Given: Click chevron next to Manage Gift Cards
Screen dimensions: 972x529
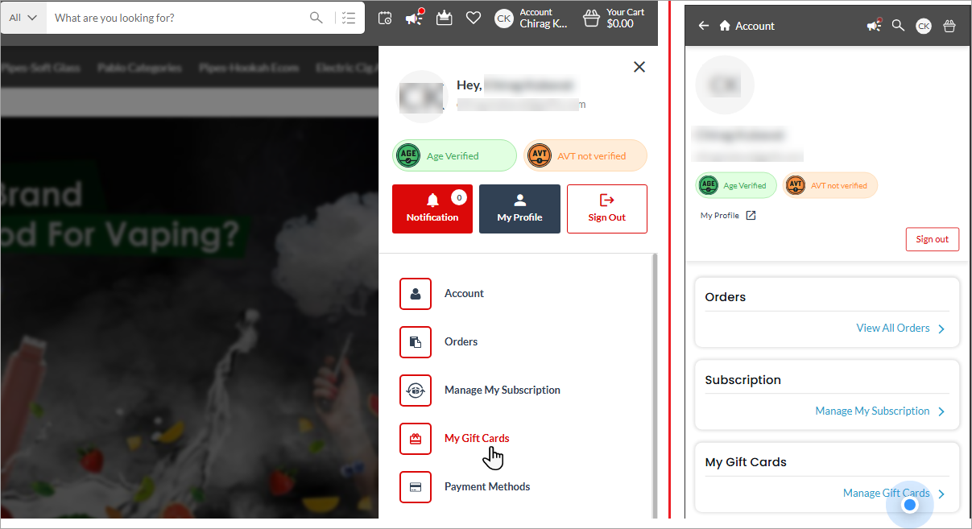Looking at the screenshot, I should coord(941,494).
